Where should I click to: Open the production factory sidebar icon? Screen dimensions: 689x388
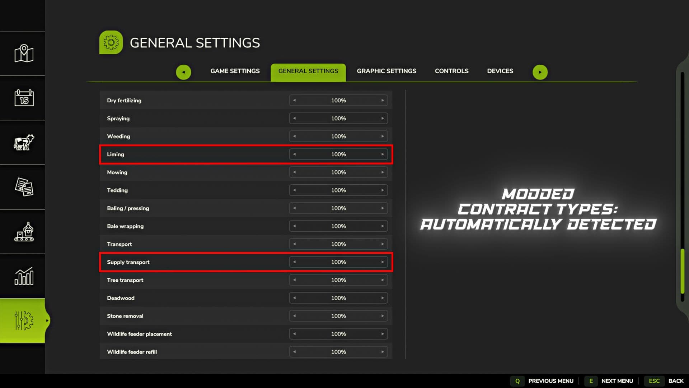(x=24, y=231)
